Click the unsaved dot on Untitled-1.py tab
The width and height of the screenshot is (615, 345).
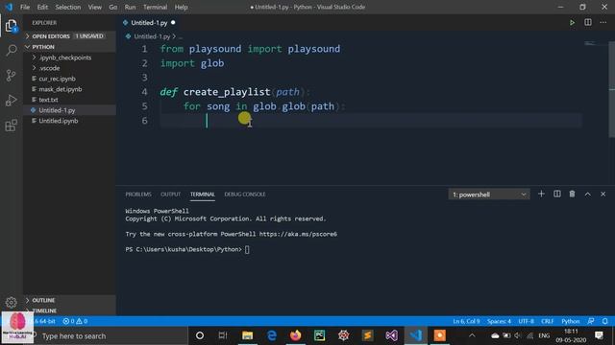tap(173, 23)
